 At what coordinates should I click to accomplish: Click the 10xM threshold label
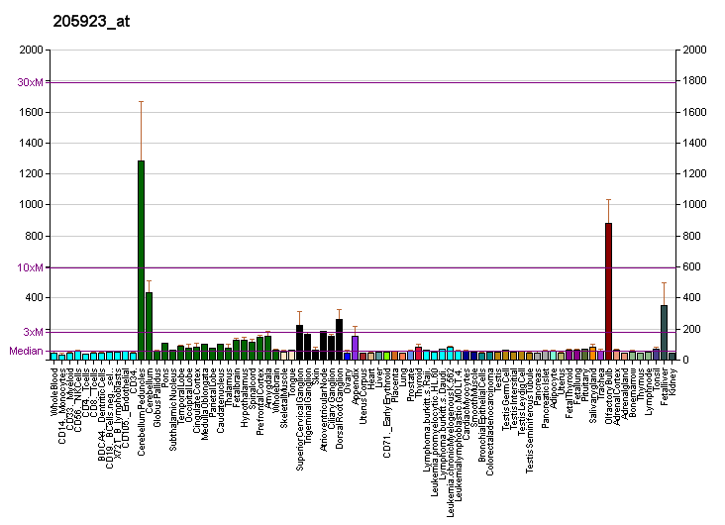(30, 267)
